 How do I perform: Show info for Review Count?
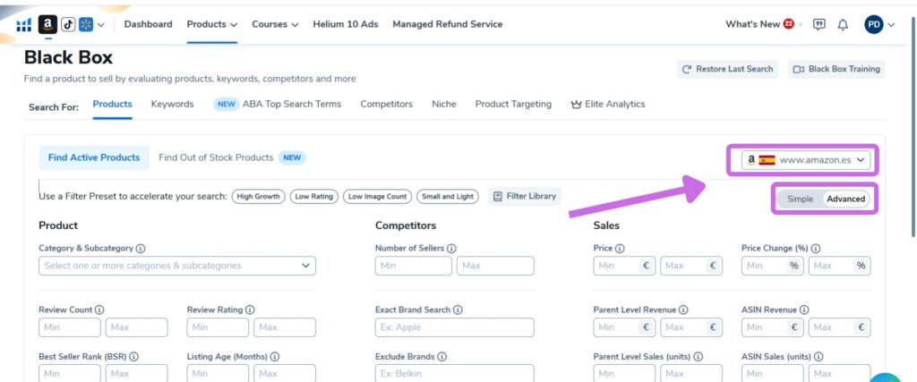coord(99,310)
